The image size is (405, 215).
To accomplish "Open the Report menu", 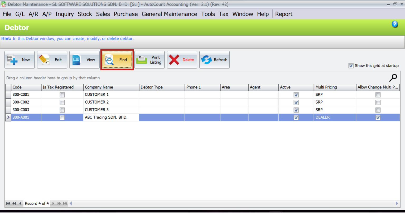I will pyautogui.click(x=284, y=14).
